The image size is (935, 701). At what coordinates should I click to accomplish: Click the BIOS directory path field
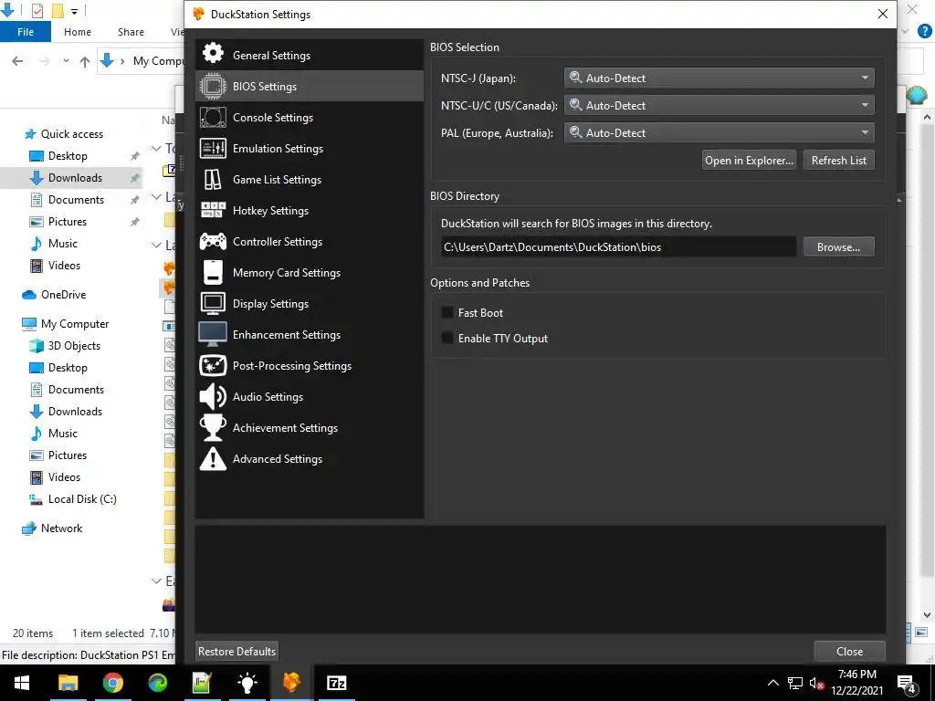(x=618, y=246)
